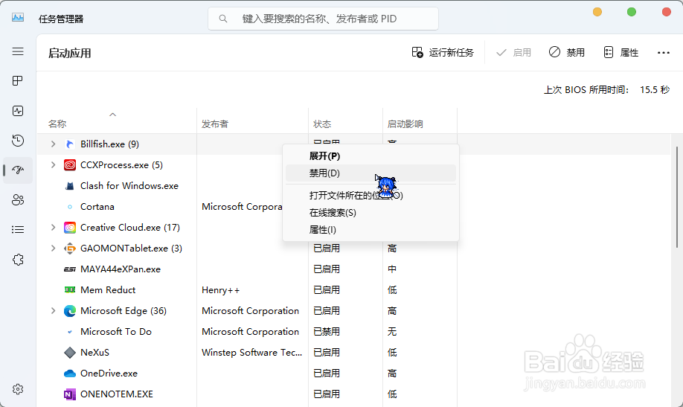Select the Clash for Windows.exe row name
Viewport: 683px width, 407px height.
pyautogui.click(x=129, y=185)
